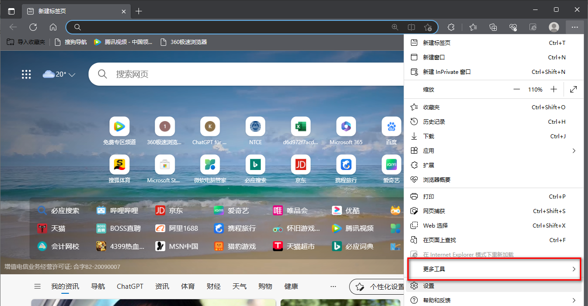Click plus to increase zoom above 110%

click(553, 89)
